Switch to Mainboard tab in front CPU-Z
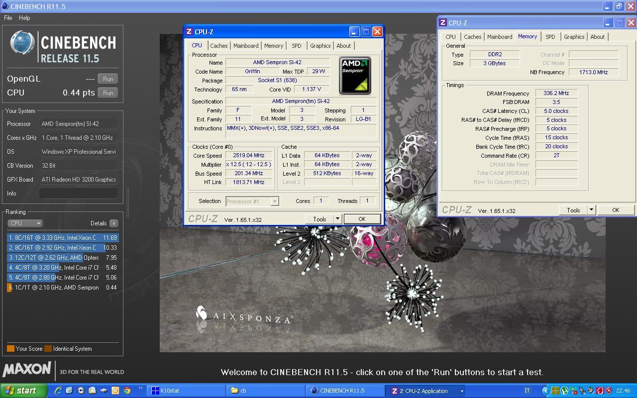Image resolution: width=637 pixels, height=398 pixels. click(x=246, y=46)
